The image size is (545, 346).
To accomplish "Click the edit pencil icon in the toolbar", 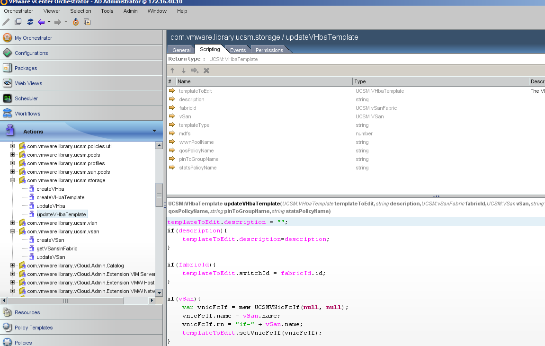I will pyautogui.click(x=6, y=21).
